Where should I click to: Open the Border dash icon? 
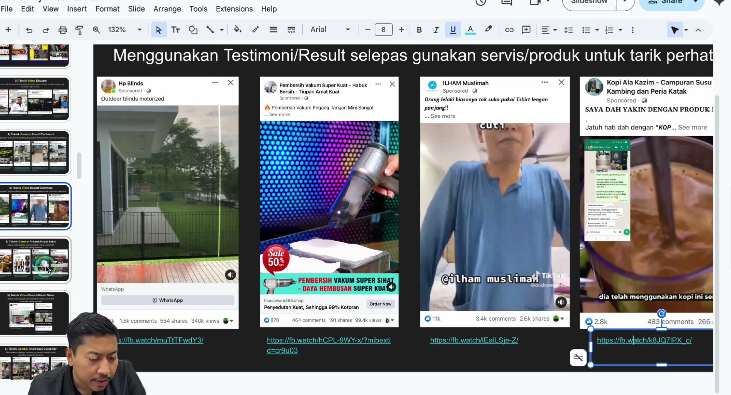click(291, 30)
